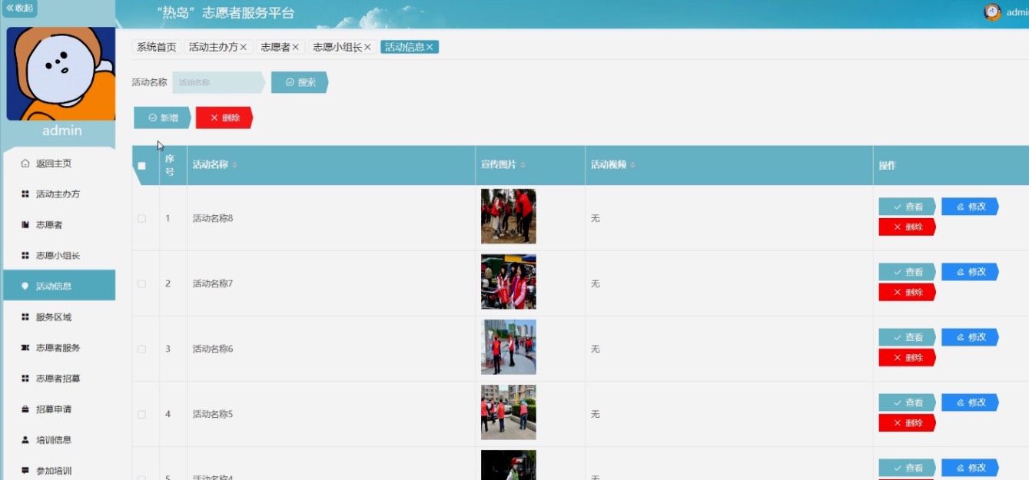Click 查看 for 活动名称5
Viewport: 1029px width, 480px height.
(x=908, y=402)
